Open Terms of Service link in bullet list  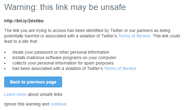pos(120,68)
